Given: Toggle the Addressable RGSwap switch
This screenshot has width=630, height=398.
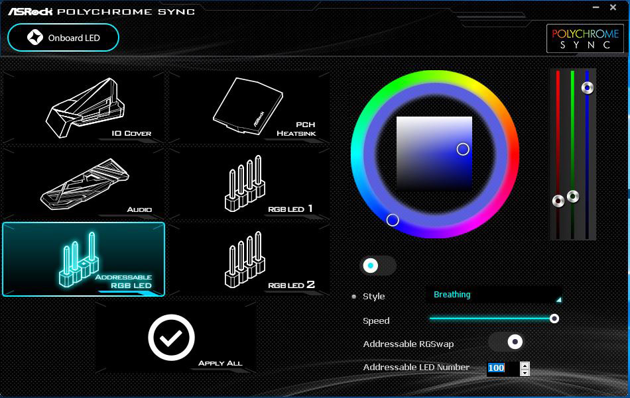Looking at the screenshot, I should (x=506, y=342).
